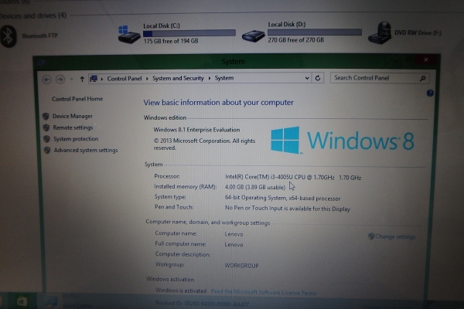Click 'View basic information about your computer' heading
Screen dimensions: 464x309
(x=218, y=102)
